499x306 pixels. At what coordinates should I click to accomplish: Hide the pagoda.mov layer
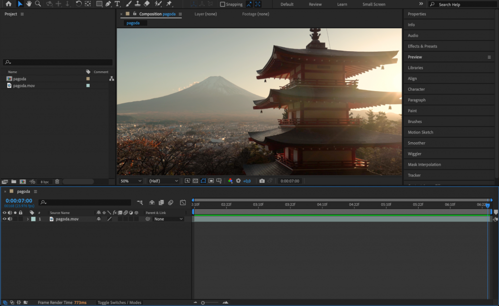click(x=4, y=219)
